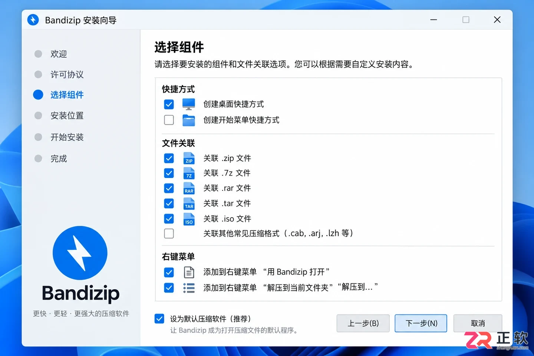534x356 pixels.
Task: Click the ISO file type icon
Action: (x=189, y=219)
